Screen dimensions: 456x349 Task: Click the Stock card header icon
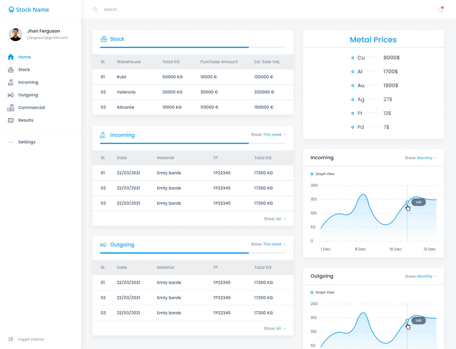click(x=104, y=39)
